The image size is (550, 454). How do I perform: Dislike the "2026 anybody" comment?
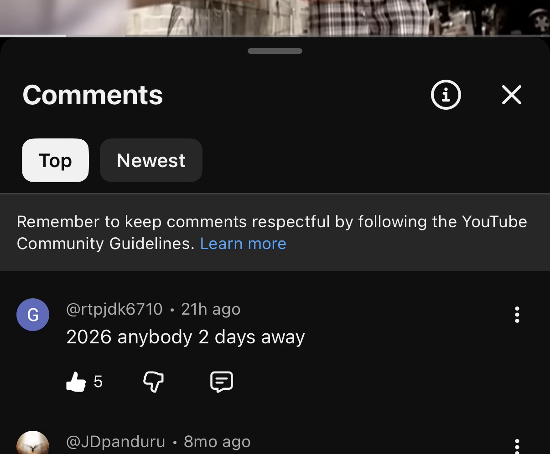click(x=153, y=382)
